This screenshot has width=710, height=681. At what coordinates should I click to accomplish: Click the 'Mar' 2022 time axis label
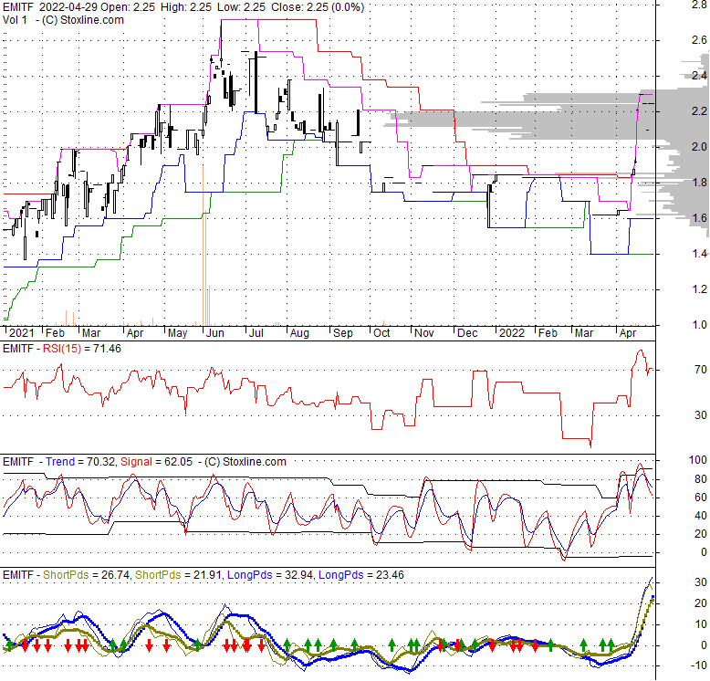pyautogui.click(x=584, y=333)
